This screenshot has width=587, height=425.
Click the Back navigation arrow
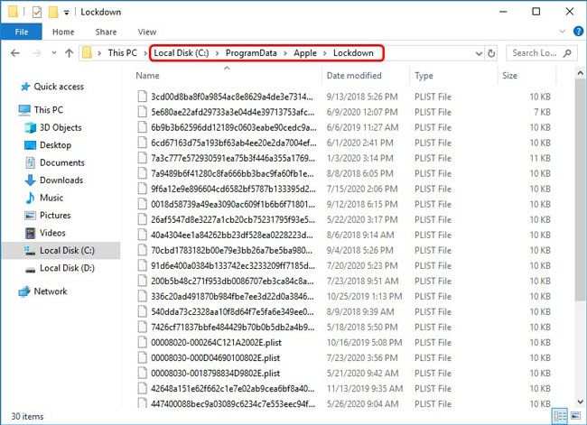[x=15, y=53]
